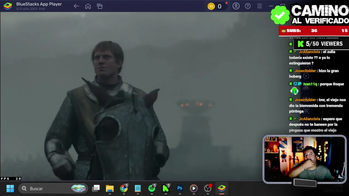
Task: Switch to Google Chrome in the taskbar
Action: (x=124, y=188)
